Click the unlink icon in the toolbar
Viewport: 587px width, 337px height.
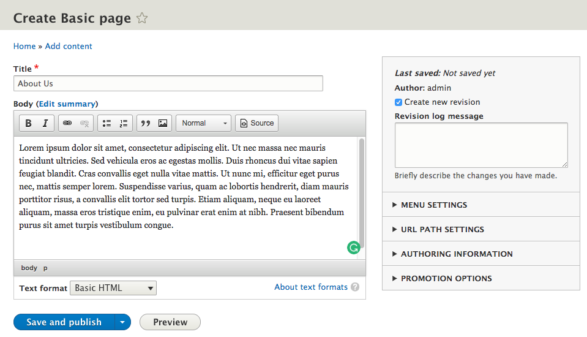coord(84,123)
